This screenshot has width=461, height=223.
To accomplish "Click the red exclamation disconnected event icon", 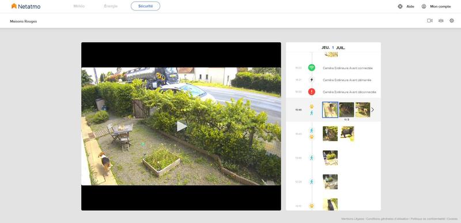I will pos(312,92).
